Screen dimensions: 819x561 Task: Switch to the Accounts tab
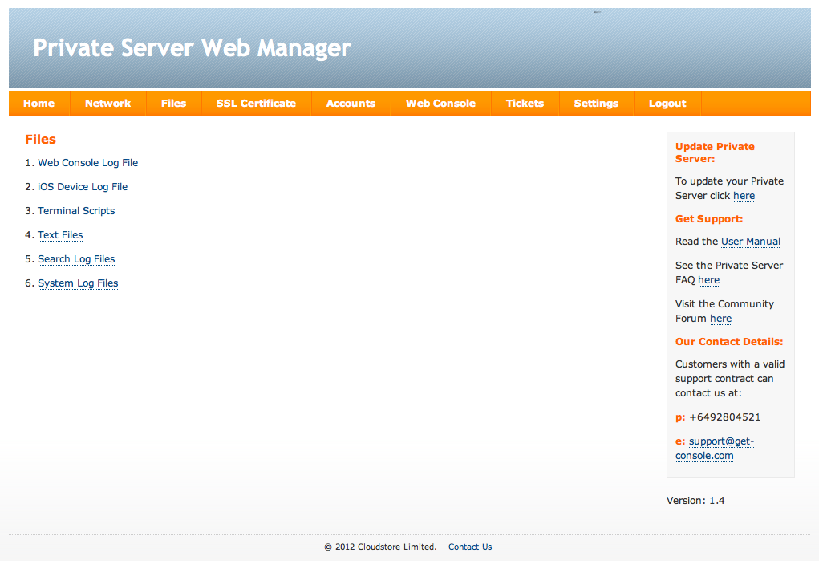(351, 103)
